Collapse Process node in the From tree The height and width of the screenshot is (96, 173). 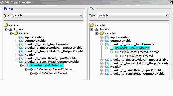pyautogui.click(x=6, y=29)
